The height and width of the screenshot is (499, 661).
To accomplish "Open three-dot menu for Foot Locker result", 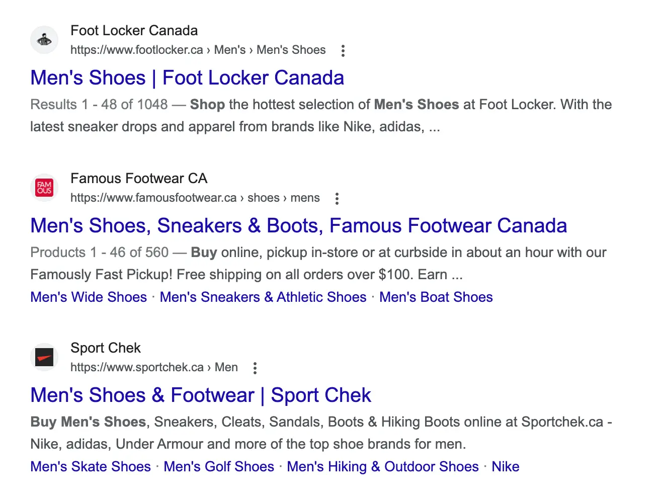I will coord(343,51).
